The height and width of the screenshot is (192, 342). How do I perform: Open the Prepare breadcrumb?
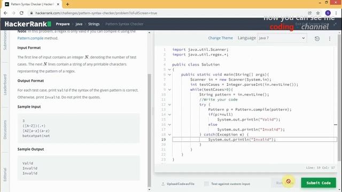[x=63, y=24]
